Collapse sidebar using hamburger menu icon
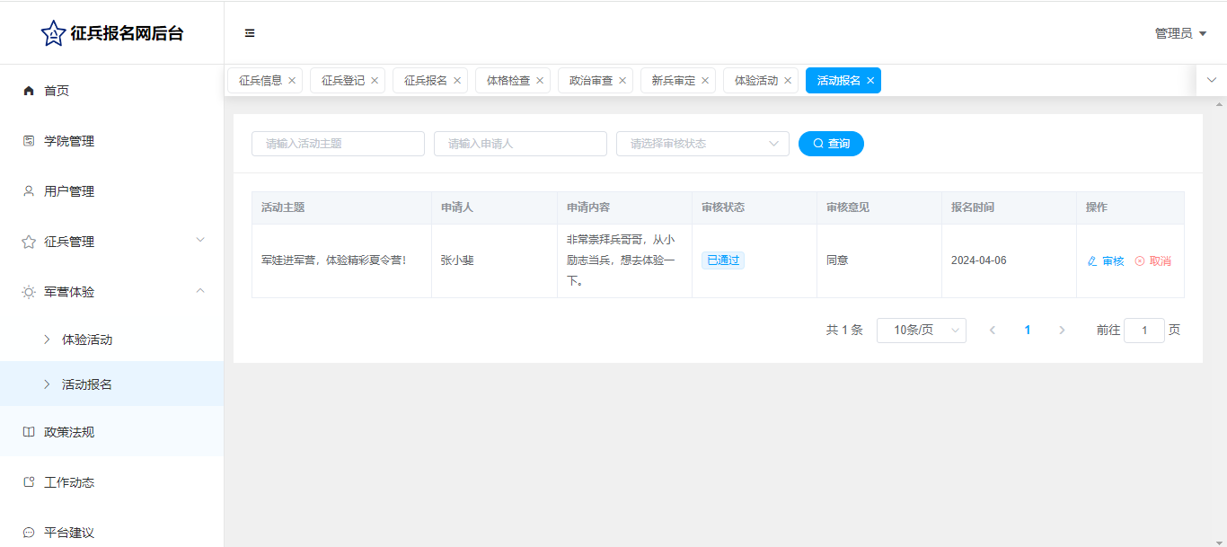Image resolution: width=1227 pixels, height=547 pixels. [x=250, y=33]
